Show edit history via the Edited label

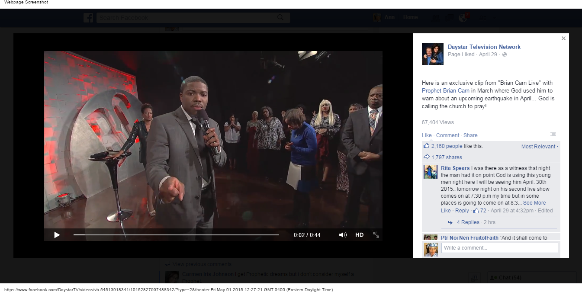click(x=545, y=211)
